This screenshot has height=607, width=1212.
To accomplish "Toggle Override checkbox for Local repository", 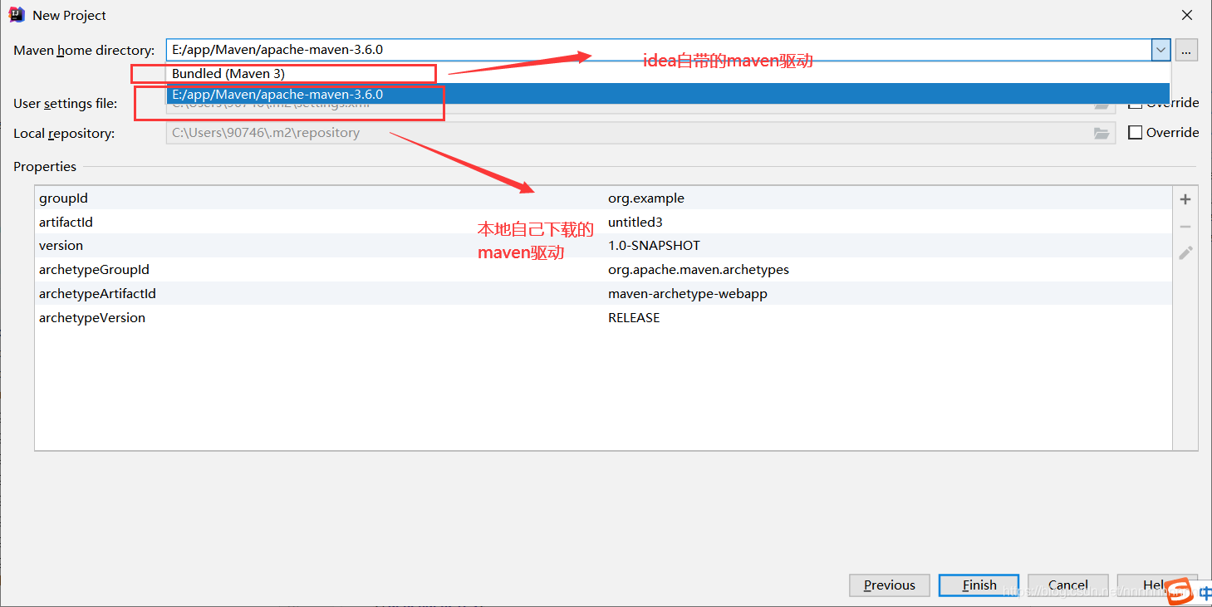I will (x=1135, y=133).
